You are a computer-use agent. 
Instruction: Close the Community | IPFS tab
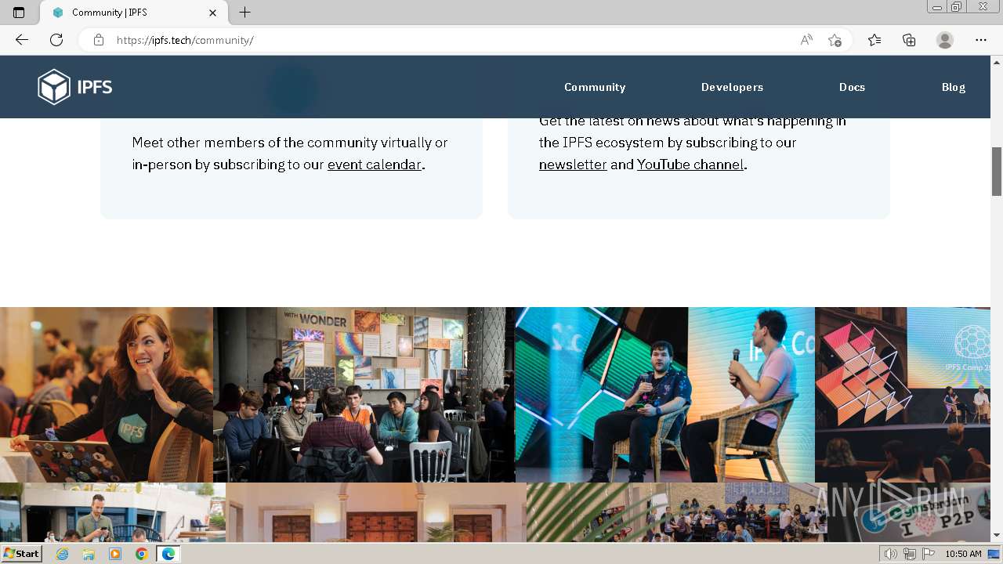tap(213, 13)
